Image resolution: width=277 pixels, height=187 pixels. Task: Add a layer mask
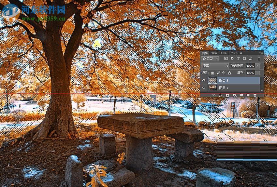[x=227, y=95]
